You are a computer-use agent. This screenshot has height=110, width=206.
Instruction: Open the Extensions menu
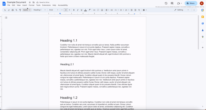[x=46, y=5]
